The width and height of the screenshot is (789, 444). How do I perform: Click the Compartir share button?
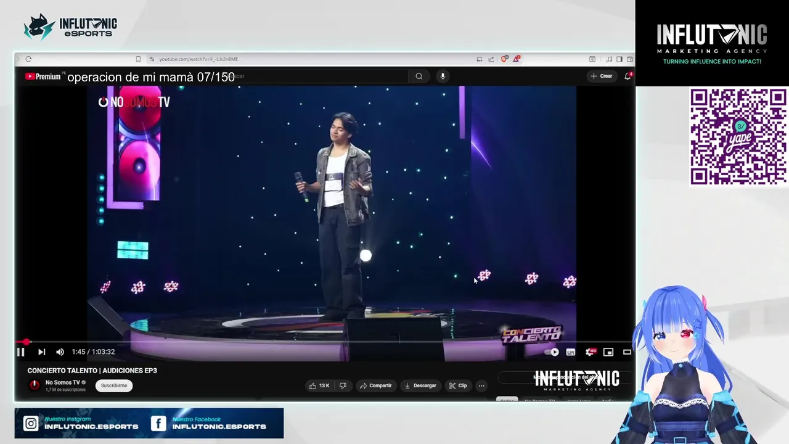[x=375, y=385]
